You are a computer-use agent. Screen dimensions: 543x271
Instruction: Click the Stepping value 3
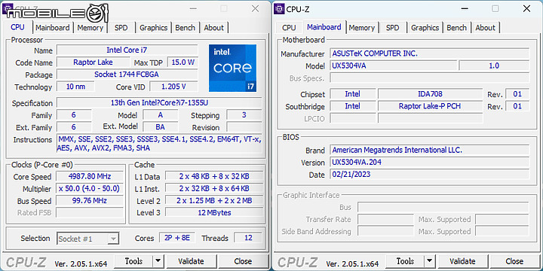[x=244, y=115]
